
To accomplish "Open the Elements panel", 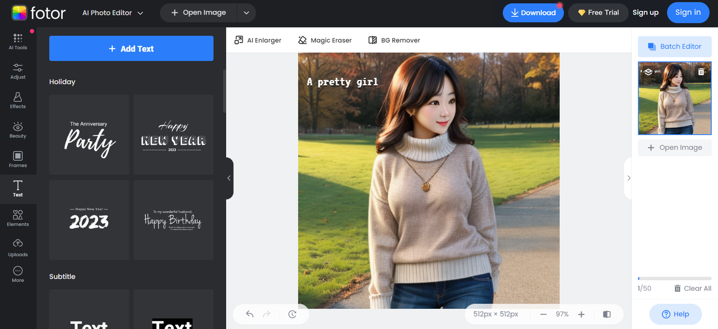I will tap(18, 218).
